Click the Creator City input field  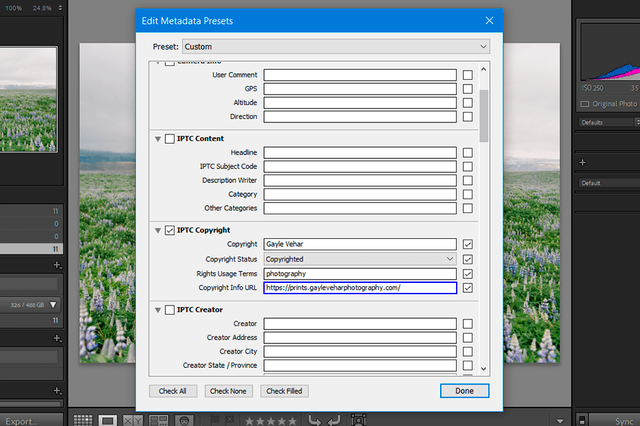[360, 351]
